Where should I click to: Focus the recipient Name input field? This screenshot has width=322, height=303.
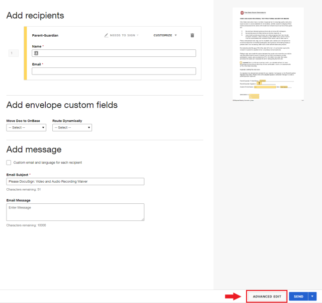(114, 53)
